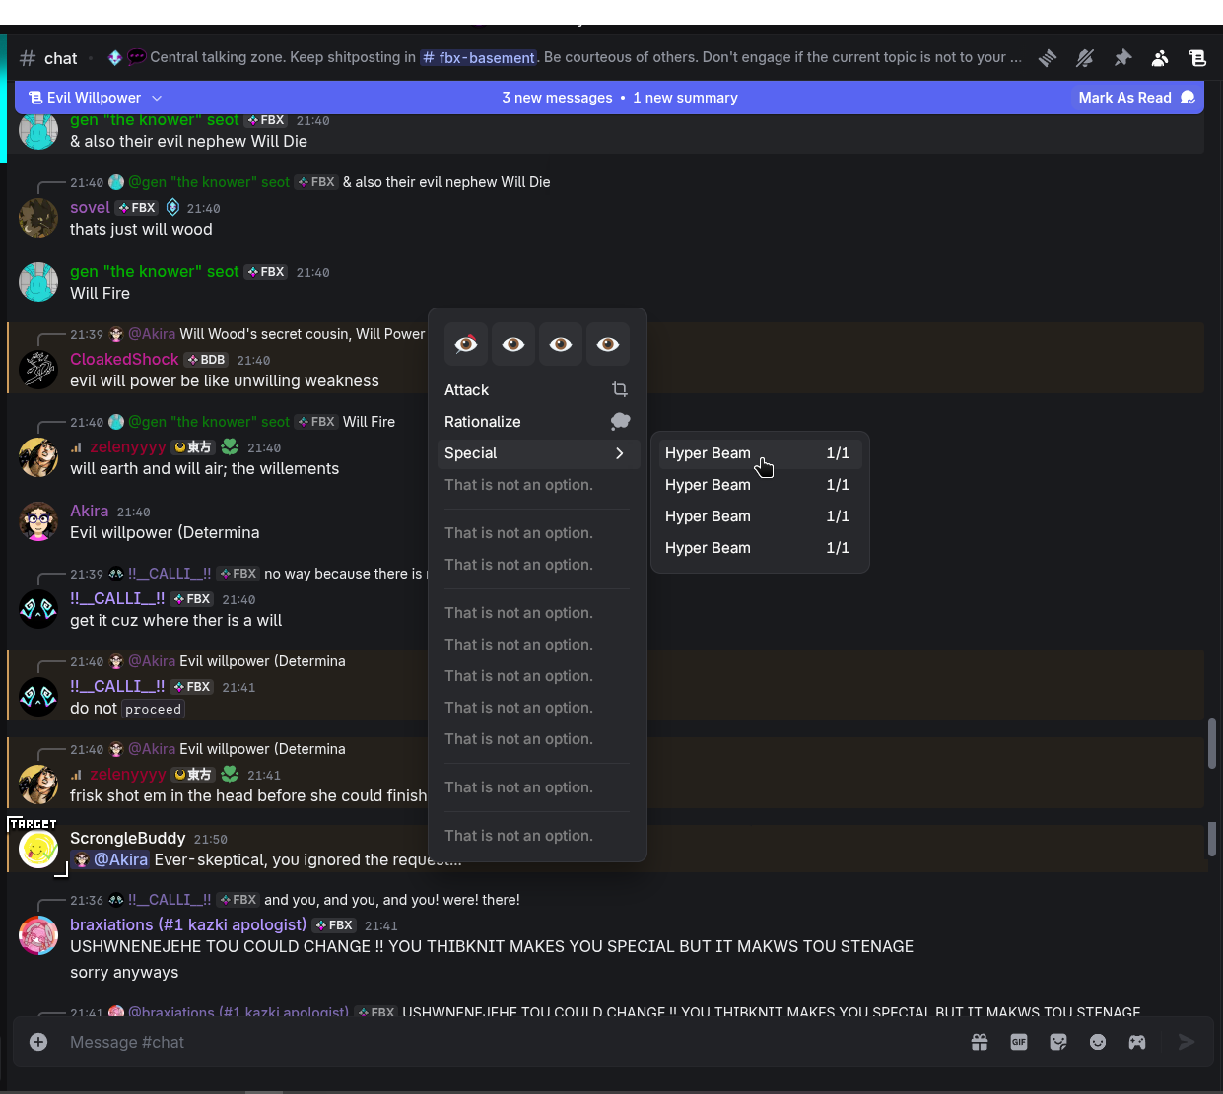Open the emoji picker in the message bar
Screen dimensions: 1223x1094
click(1098, 1042)
